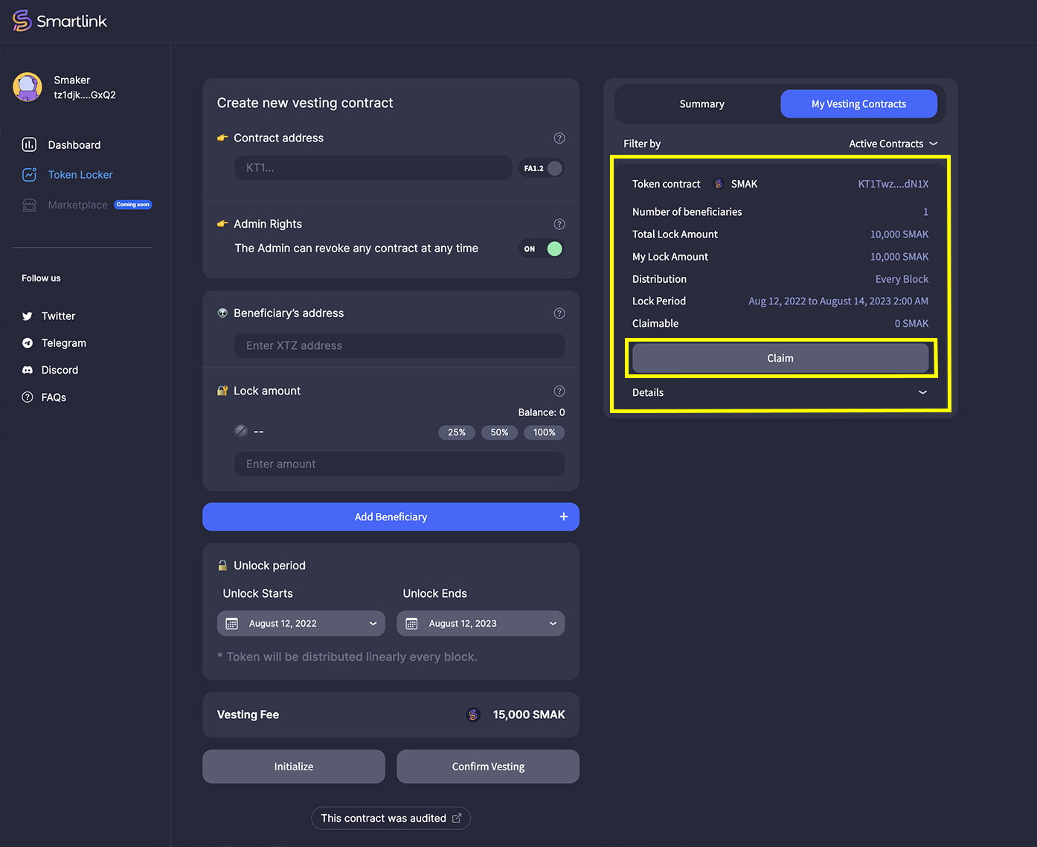
Task: Click the Coming soon badge
Action: (x=133, y=205)
